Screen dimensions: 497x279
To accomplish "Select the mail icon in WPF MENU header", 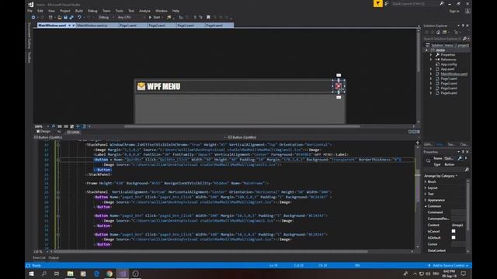I will [x=141, y=86].
